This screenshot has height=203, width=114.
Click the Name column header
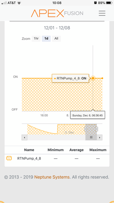(x=29, y=150)
